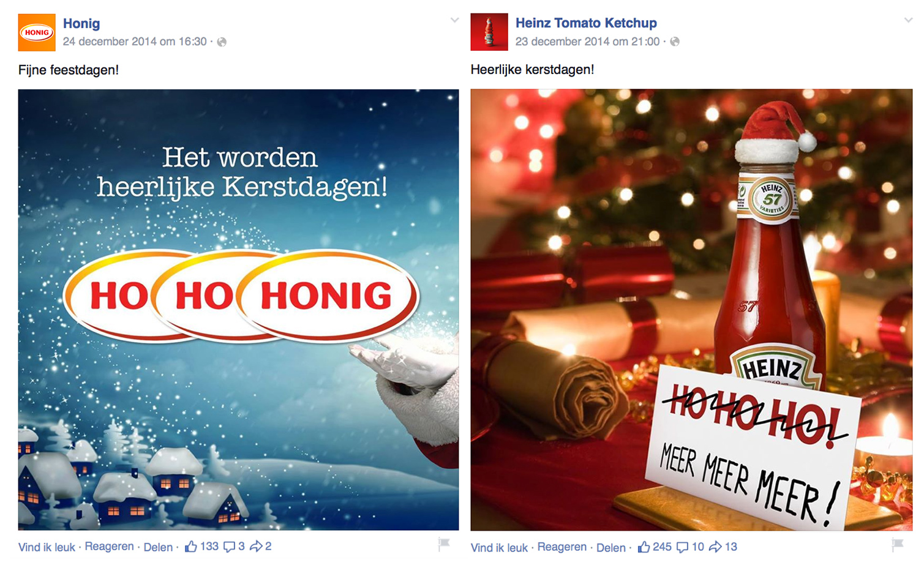Open the Honig post options chevron

(x=454, y=20)
